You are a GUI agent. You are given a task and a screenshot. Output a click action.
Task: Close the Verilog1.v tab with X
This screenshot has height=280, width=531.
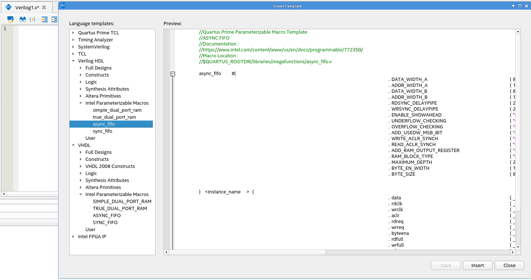44,7
